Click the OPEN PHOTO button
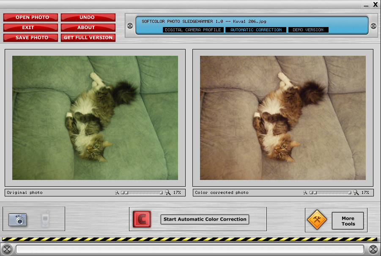 (30, 17)
